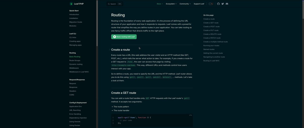
Task: Click the Leaf PHP logo icon
Action: click(71, 4)
